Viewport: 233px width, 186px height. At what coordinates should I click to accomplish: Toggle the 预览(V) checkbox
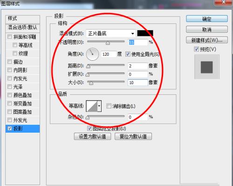point(196,49)
